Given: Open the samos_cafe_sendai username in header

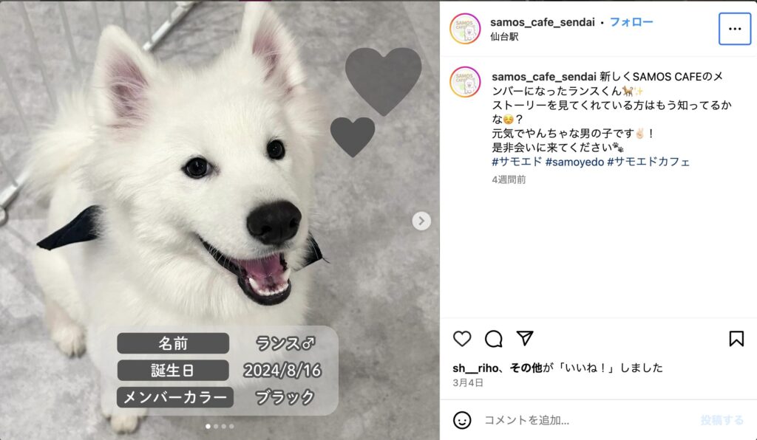Looking at the screenshot, I should pos(542,22).
